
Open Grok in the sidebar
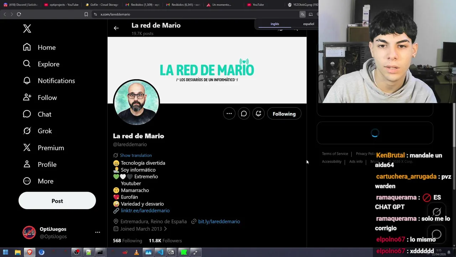point(37,131)
